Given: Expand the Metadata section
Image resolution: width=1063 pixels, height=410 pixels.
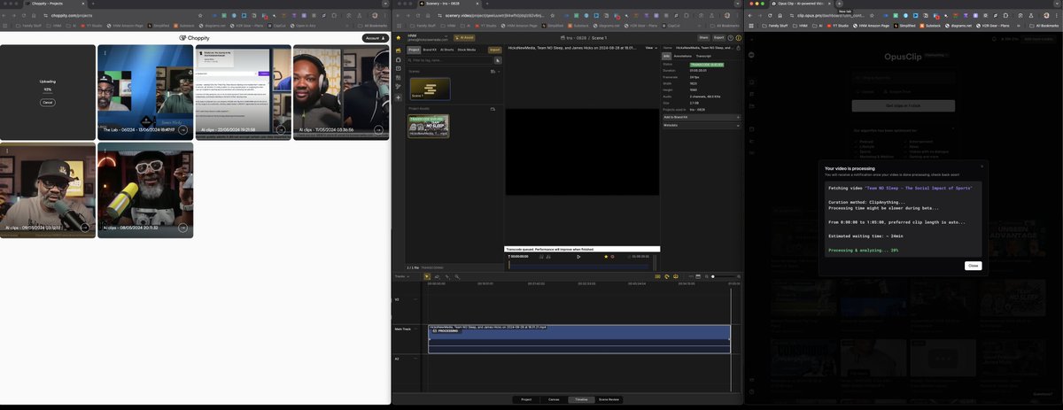Looking at the screenshot, I should click(702, 125).
